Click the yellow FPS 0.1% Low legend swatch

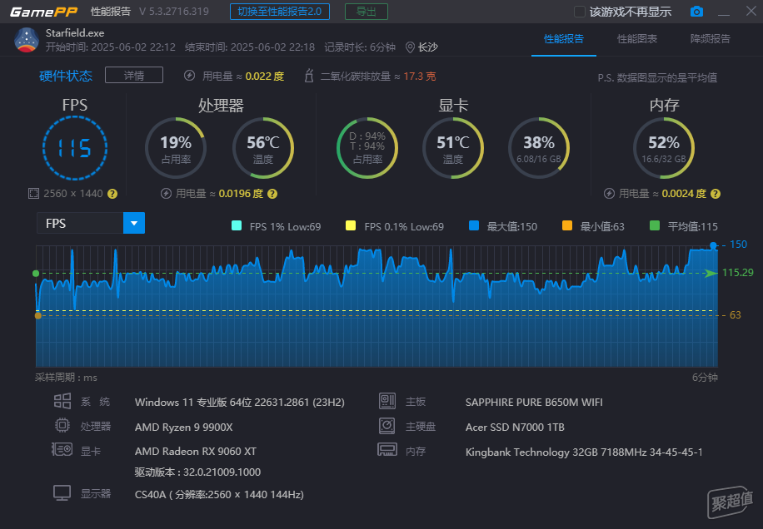pyautogui.click(x=351, y=225)
